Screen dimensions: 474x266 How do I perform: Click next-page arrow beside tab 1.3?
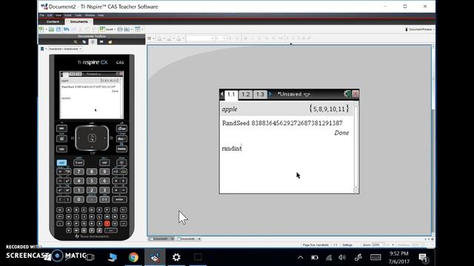(270, 94)
